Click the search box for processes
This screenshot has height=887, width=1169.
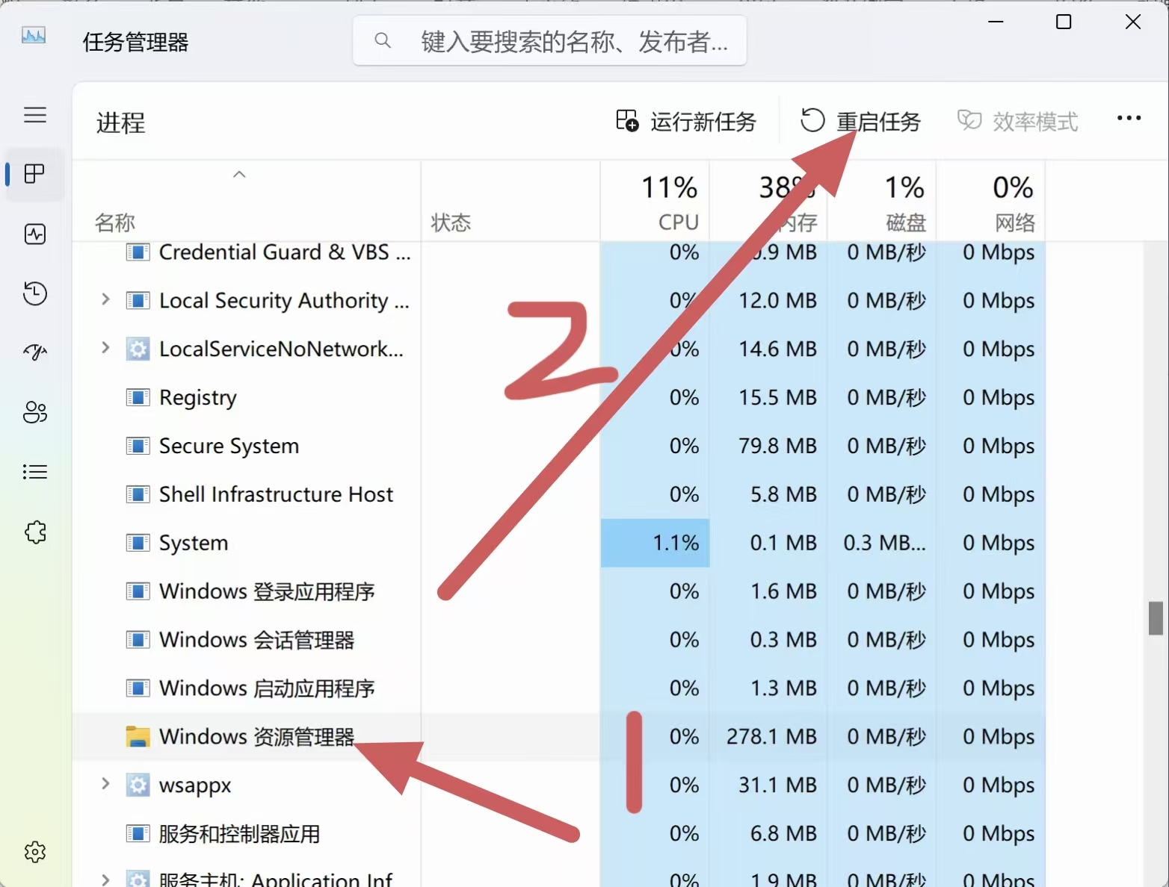click(x=549, y=40)
